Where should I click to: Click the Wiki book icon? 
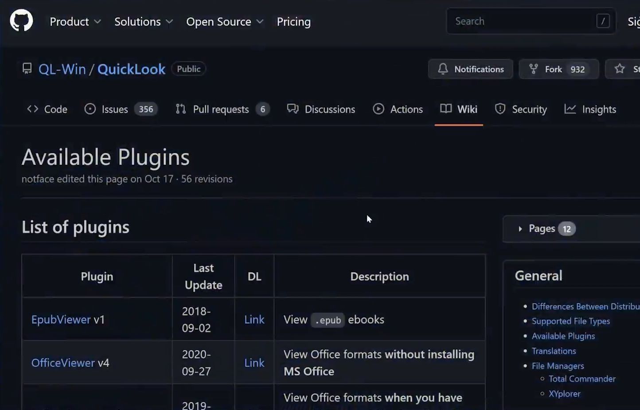pos(446,109)
